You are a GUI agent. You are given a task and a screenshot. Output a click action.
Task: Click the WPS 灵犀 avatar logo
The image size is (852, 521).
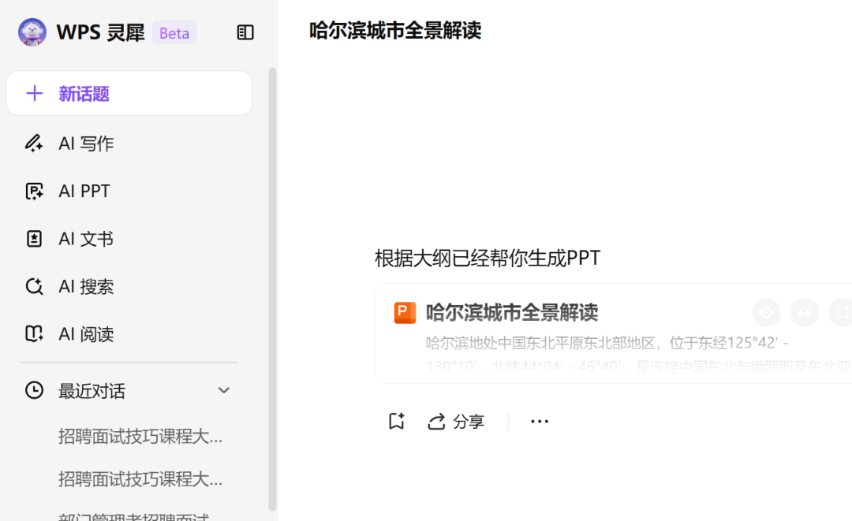[x=32, y=32]
